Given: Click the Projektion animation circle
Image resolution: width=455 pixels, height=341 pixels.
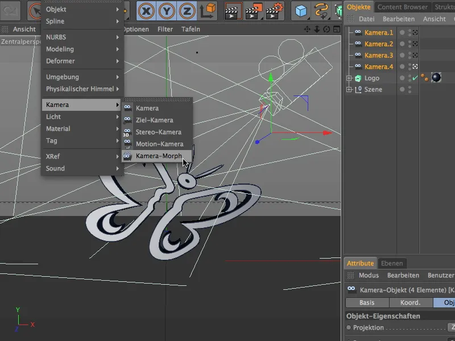Looking at the screenshot, I should (349, 327).
